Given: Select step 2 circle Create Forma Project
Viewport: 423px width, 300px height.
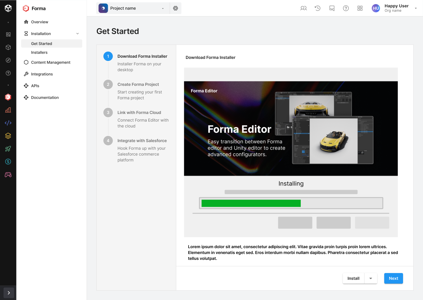Looking at the screenshot, I should (x=108, y=84).
